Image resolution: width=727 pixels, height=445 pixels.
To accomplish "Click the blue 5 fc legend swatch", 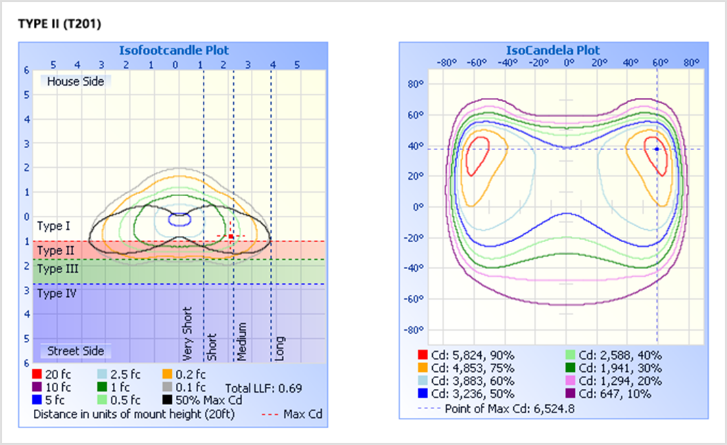I will click(37, 400).
